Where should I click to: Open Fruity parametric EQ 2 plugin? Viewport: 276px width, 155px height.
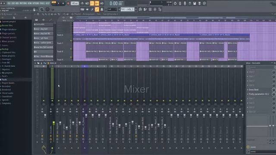259,94
